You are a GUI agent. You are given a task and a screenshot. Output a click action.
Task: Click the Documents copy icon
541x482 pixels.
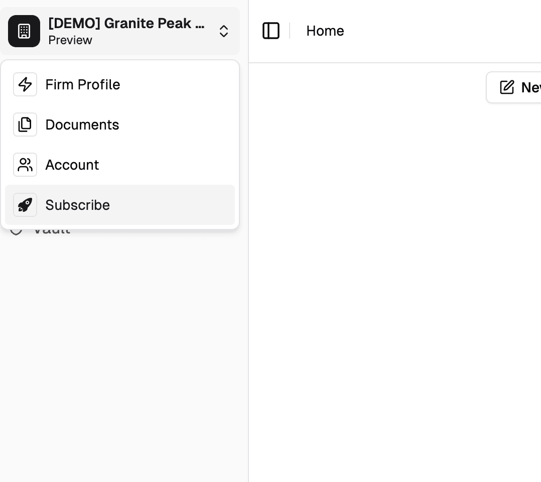click(x=25, y=125)
